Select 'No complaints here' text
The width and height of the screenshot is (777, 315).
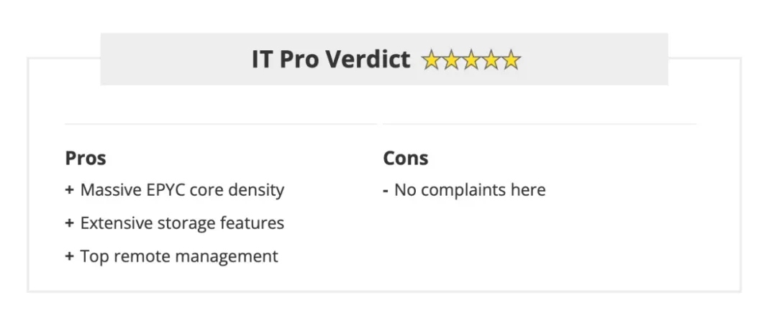pyautogui.click(x=470, y=190)
